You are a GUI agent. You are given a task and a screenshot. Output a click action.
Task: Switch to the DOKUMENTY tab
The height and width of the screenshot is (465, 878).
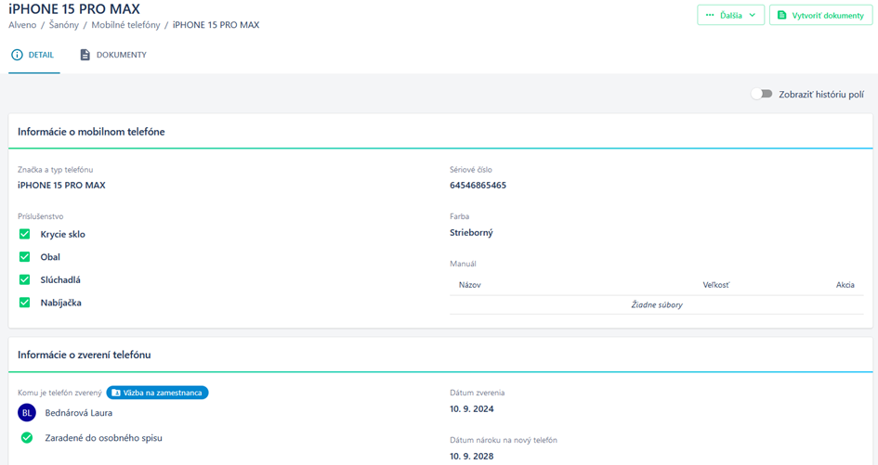[113, 55]
